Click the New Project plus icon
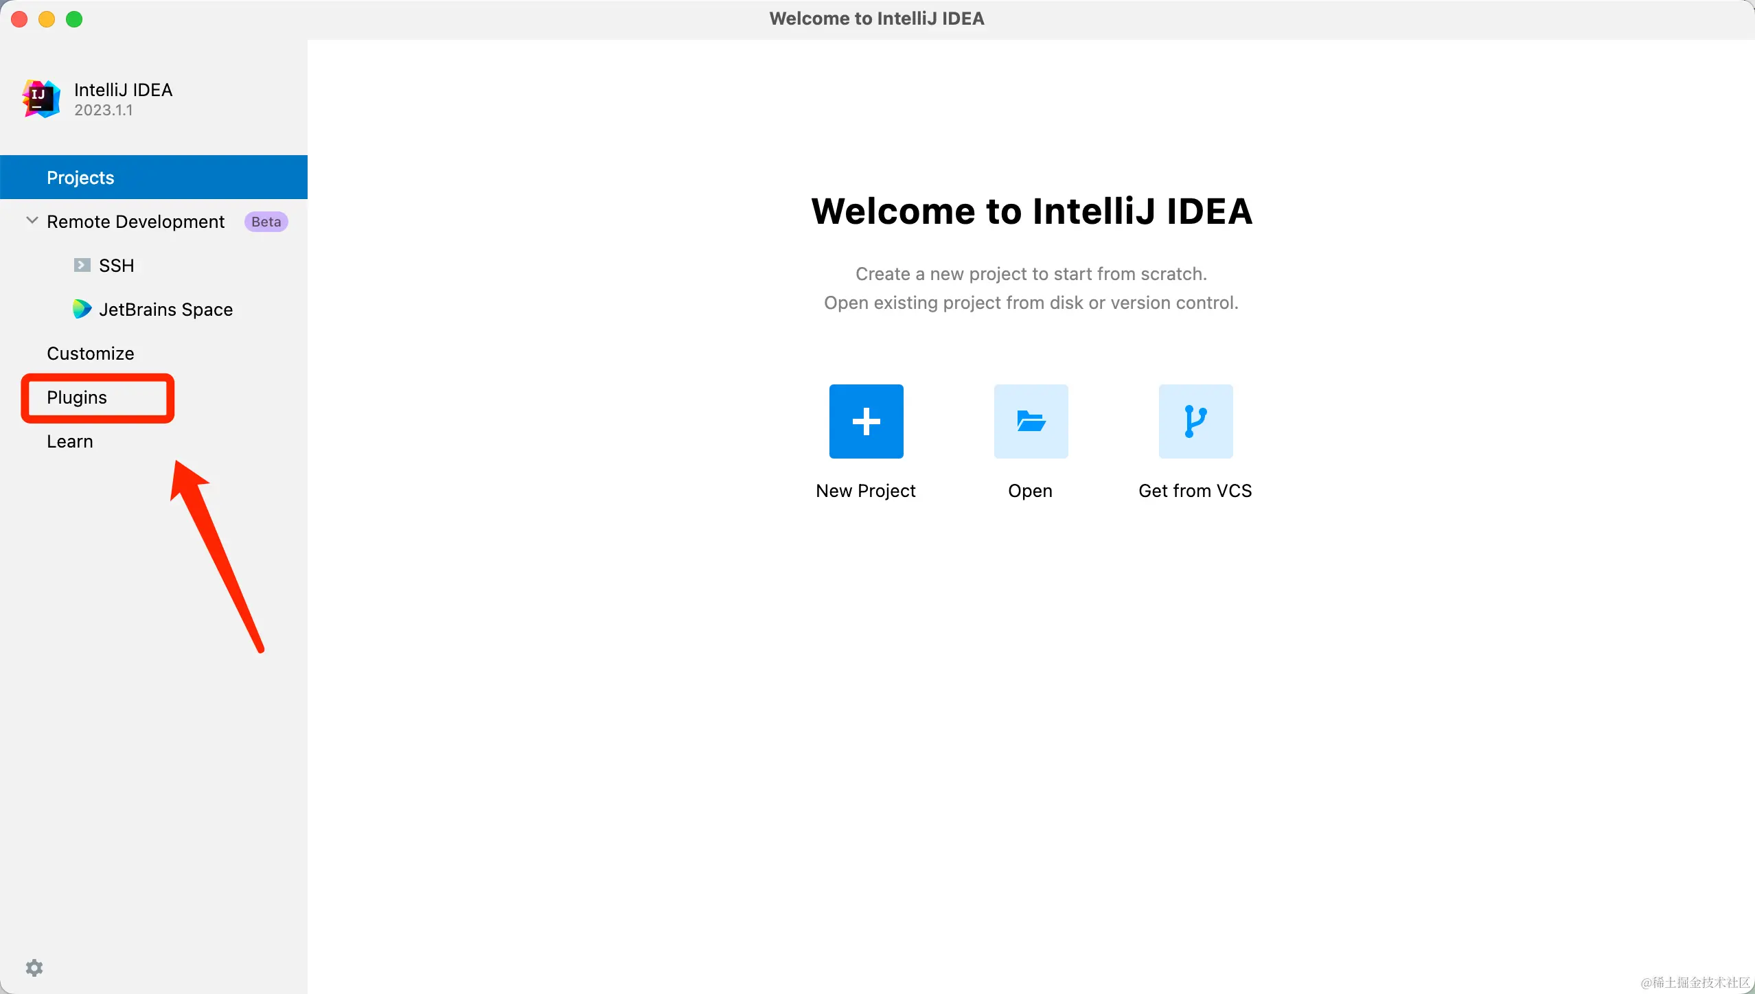This screenshot has height=994, width=1755. 866,421
